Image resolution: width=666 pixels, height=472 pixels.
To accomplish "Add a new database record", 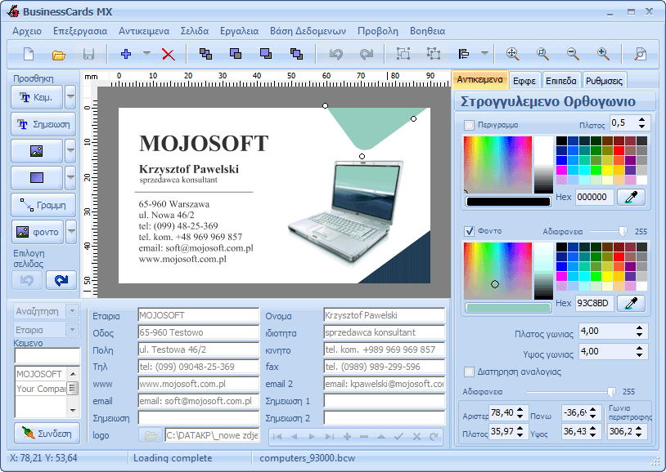I will tap(347, 436).
